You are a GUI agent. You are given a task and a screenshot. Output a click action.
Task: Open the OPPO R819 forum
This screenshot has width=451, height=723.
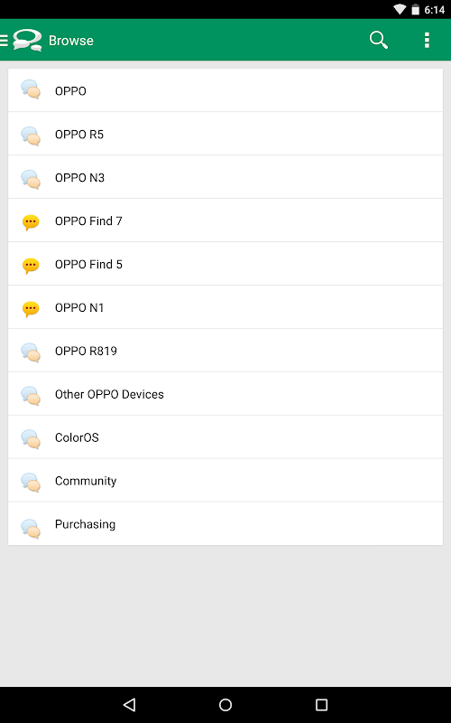coord(225,351)
